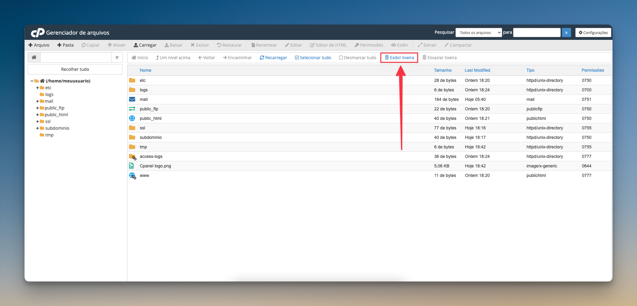The image size is (637, 306).
Task: Click the Arquivo new file toolbar item
Action: click(39, 45)
